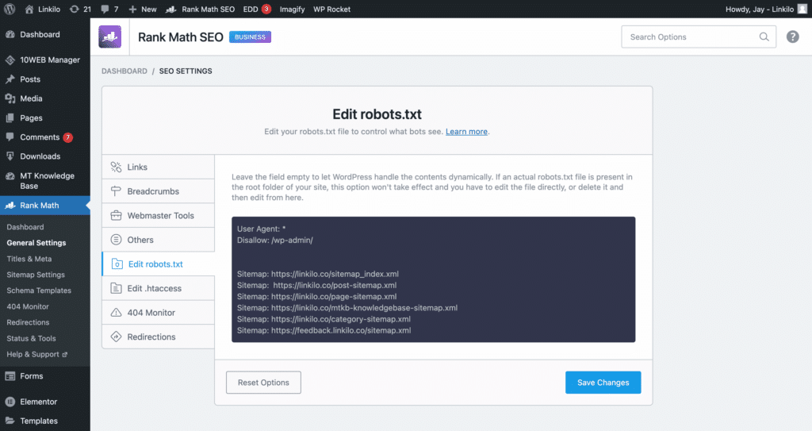Screen dimensions: 812x431
Task: Open 404 Monitor in the Rank Math submenu
Action: pos(28,306)
